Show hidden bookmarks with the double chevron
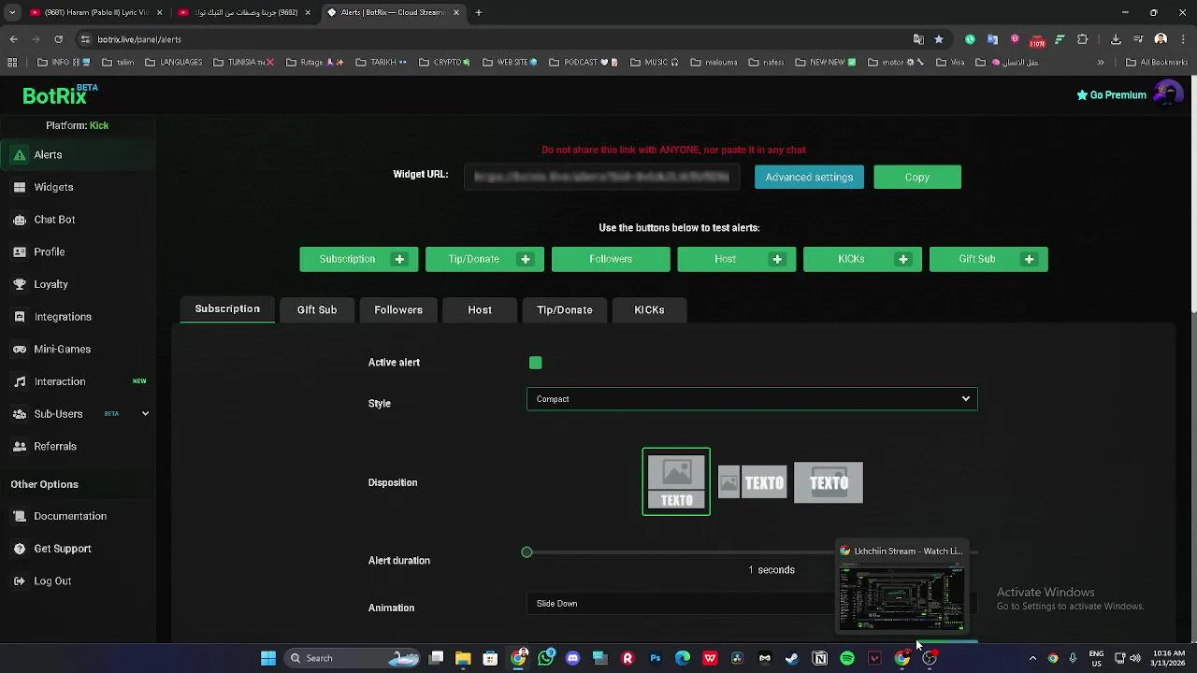 click(x=1101, y=63)
